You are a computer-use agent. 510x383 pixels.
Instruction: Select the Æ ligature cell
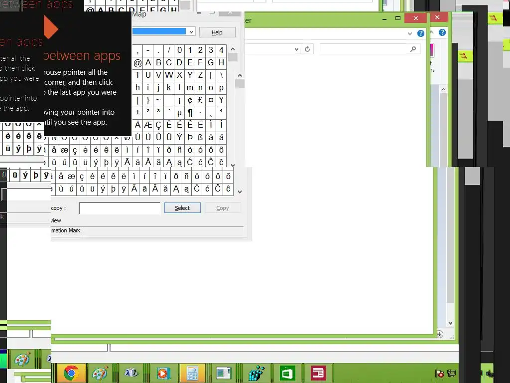148,125
